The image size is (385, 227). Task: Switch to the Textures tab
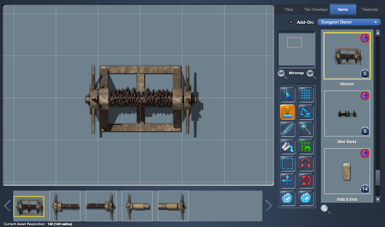pos(370,9)
